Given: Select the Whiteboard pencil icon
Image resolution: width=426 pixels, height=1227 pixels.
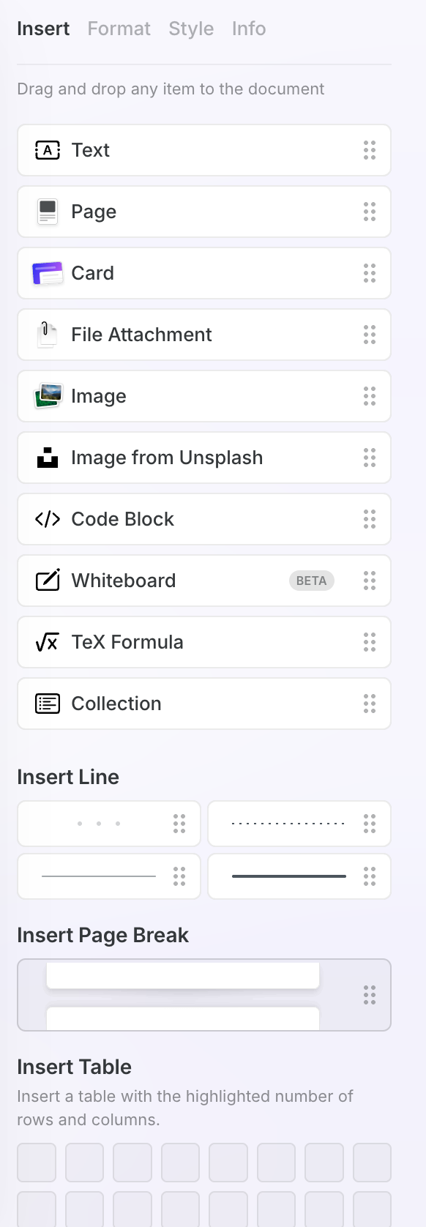Looking at the screenshot, I should [x=47, y=581].
